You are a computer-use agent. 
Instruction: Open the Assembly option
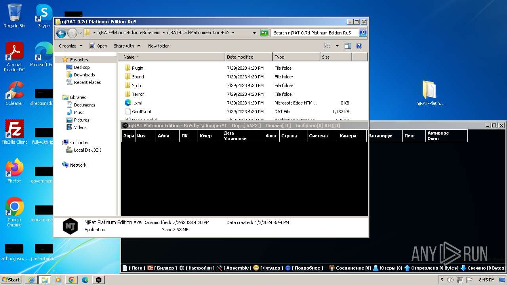pos(237,268)
